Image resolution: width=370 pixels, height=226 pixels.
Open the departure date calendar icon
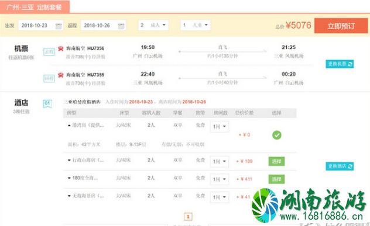[x=59, y=26]
